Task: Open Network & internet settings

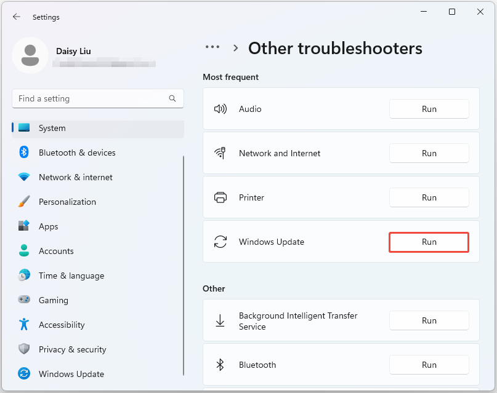Action: pyautogui.click(x=76, y=177)
